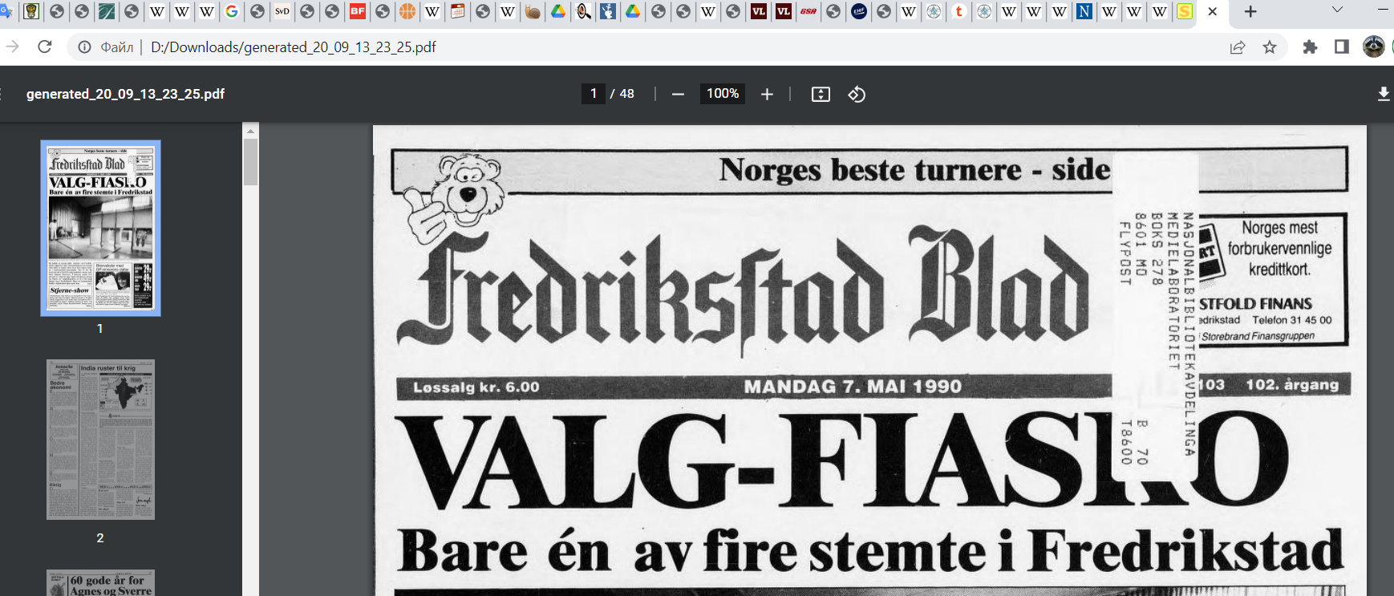Select page 2 thumbnail in the sidebar

100,440
